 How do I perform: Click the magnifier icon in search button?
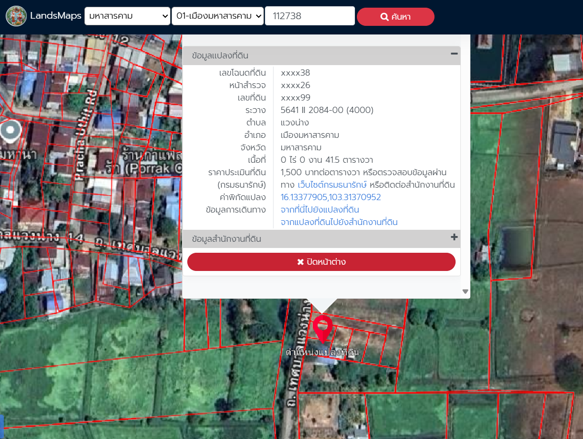pos(384,17)
